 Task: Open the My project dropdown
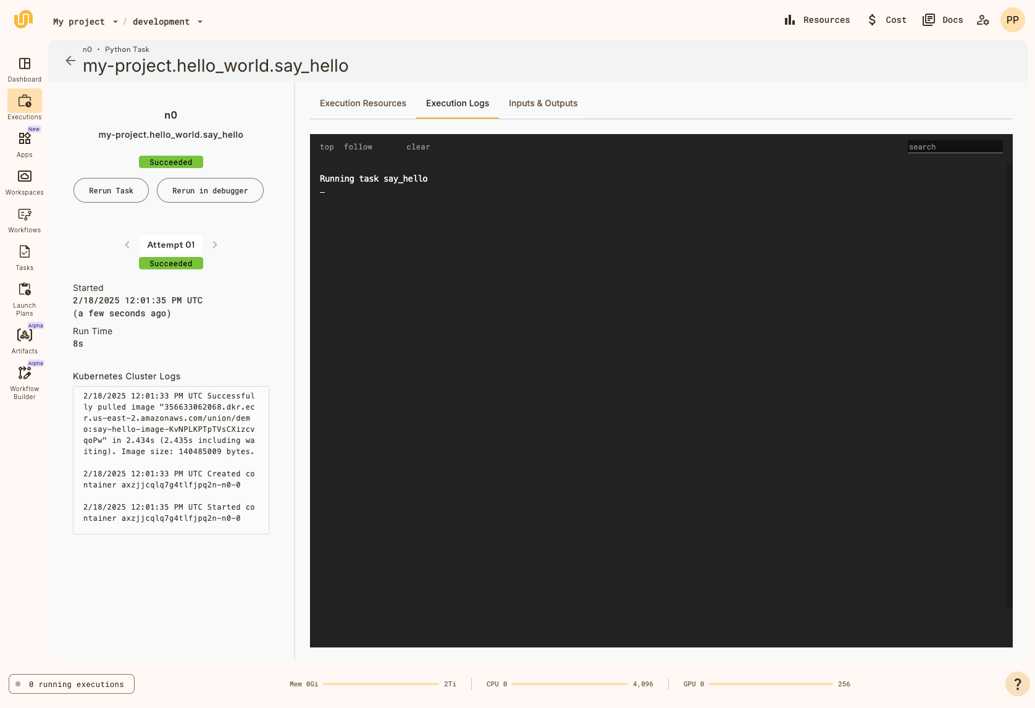(85, 21)
